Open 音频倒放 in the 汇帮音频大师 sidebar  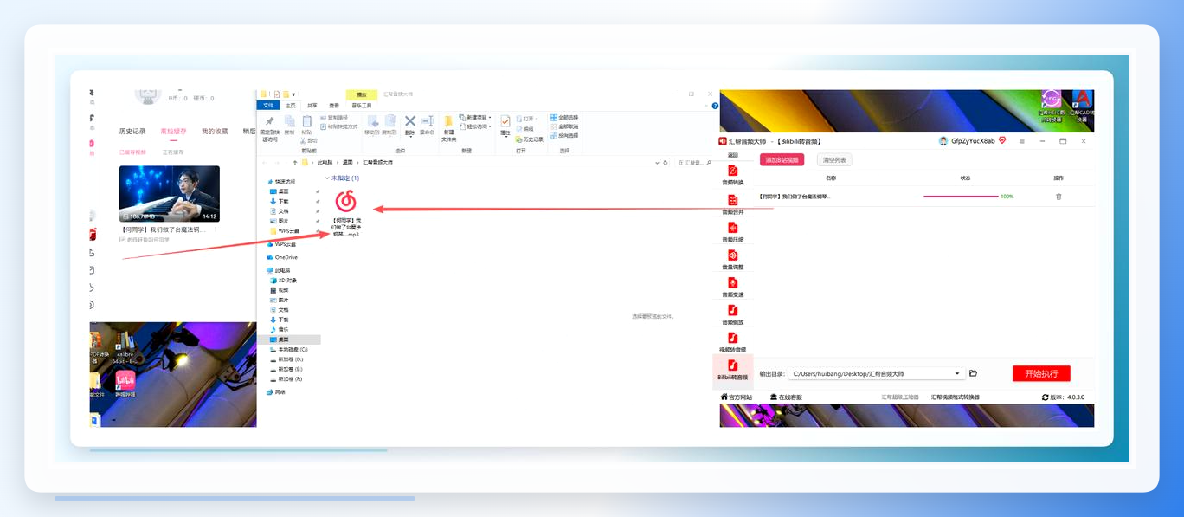[x=733, y=313]
